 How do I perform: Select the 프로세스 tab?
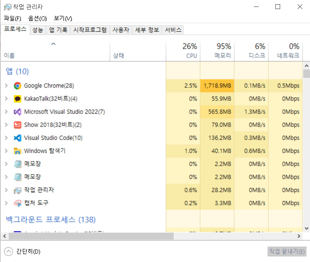pos(15,30)
